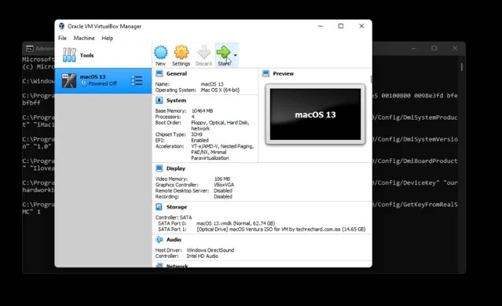502x306 pixels.
Task: Click Chipset Type value ICH9
Action: tap(196, 135)
